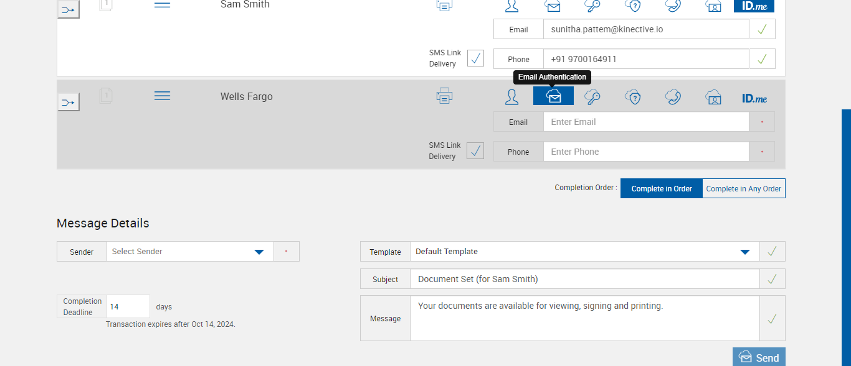This screenshot has width=851, height=366.
Task: Click the key authentication icon for Wells Fargo
Action: (592, 97)
